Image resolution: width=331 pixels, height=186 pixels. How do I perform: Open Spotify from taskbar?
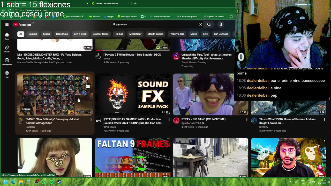click(51, 182)
